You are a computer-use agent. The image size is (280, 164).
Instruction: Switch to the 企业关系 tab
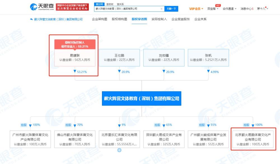(200, 19)
